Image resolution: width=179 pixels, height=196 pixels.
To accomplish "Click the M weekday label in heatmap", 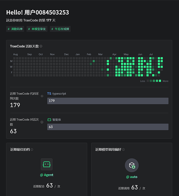I will point(11,61).
